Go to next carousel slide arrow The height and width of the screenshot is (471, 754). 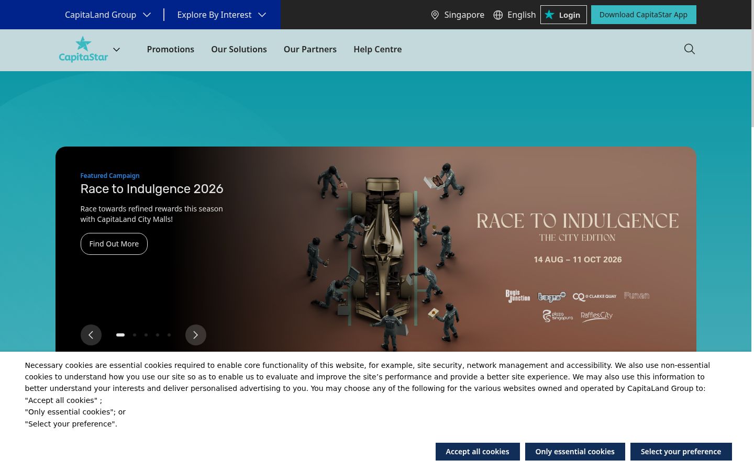click(196, 335)
